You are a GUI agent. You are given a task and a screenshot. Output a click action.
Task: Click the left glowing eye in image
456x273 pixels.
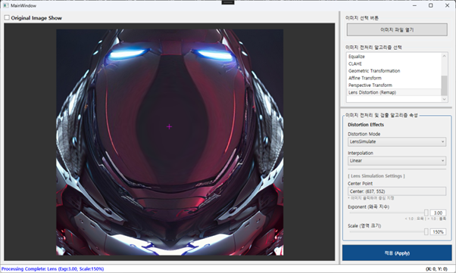[127, 54]
